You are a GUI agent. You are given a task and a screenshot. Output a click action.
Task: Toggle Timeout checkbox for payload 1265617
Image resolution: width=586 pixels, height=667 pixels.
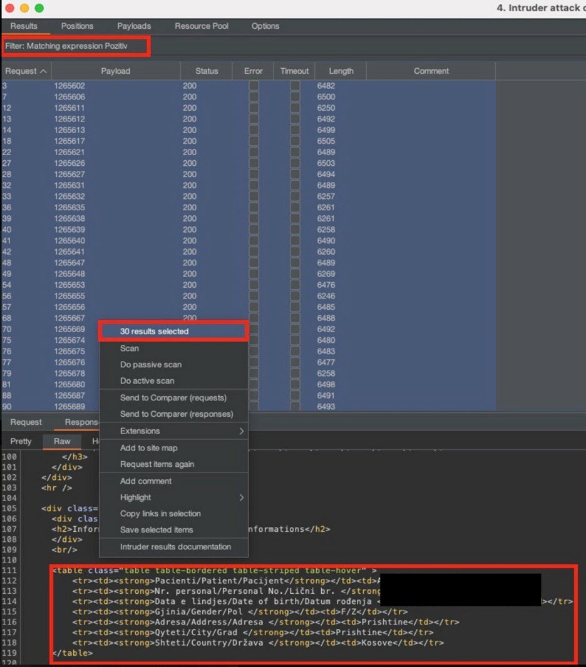[x=294, y=141]
